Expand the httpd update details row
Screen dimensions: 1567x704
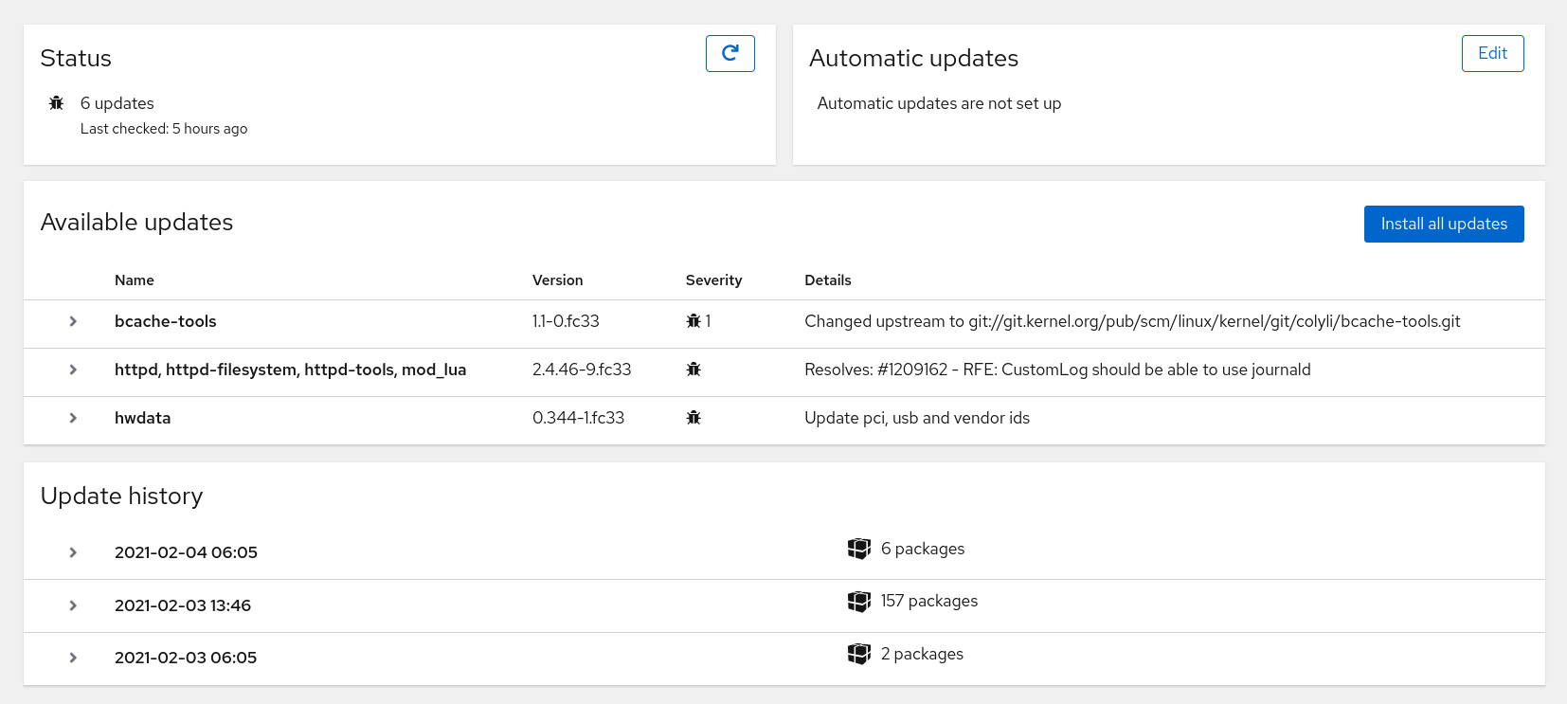pyautogui.click(x=73, y=370)
